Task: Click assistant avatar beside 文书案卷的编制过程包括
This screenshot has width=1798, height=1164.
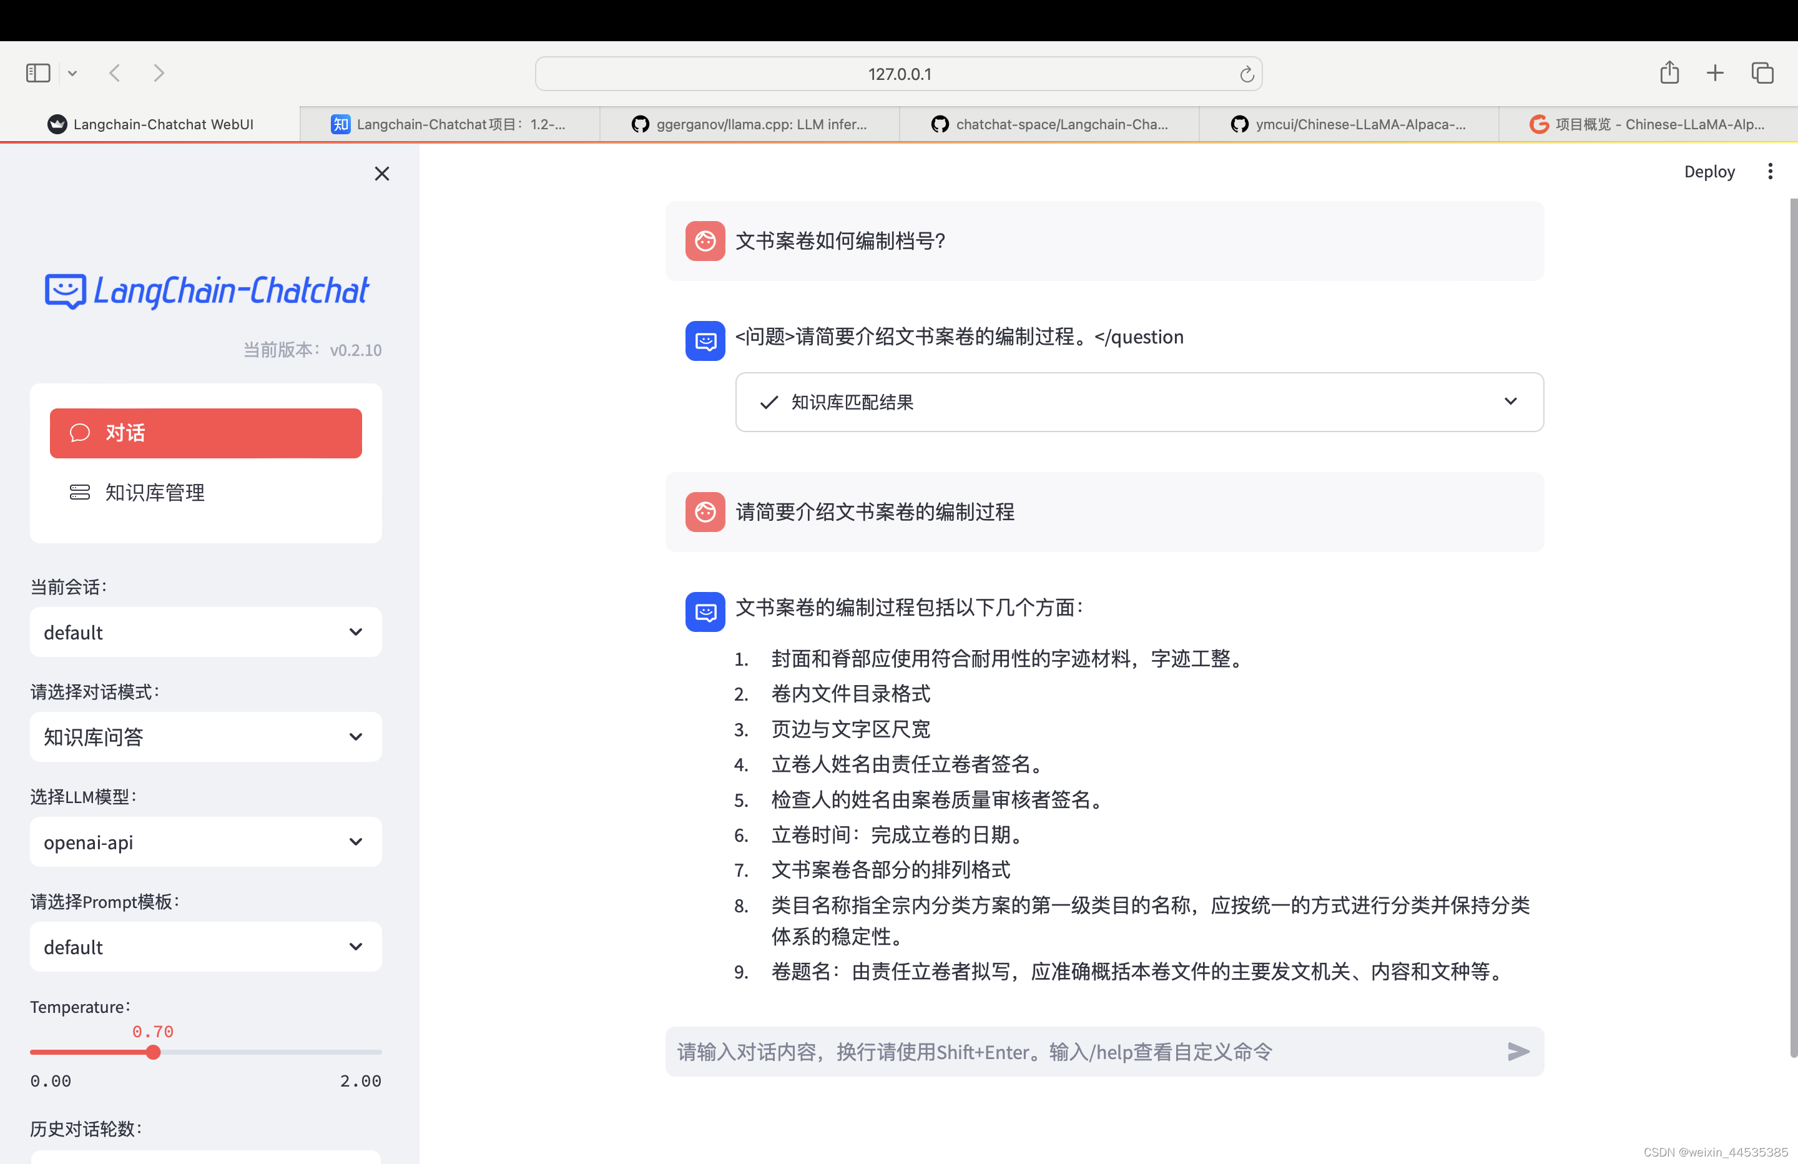Action: [x=705, y=612]
